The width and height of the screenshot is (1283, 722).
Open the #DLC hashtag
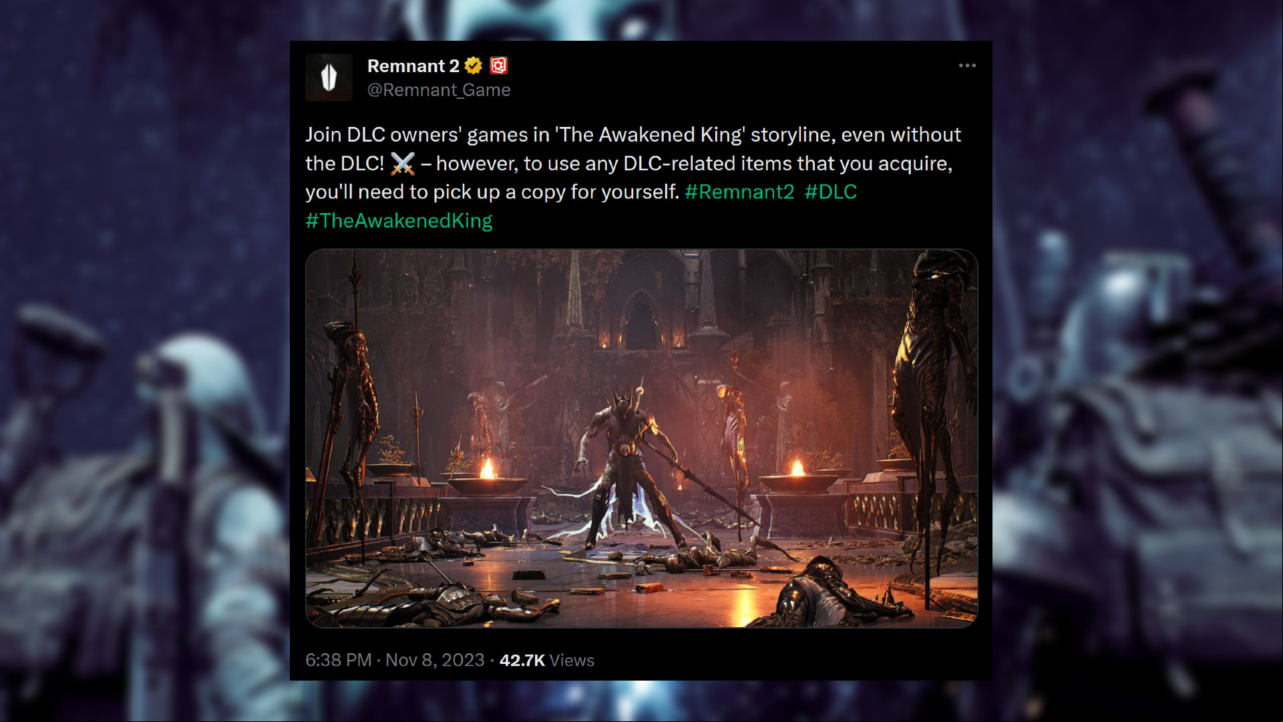point(831,192)
